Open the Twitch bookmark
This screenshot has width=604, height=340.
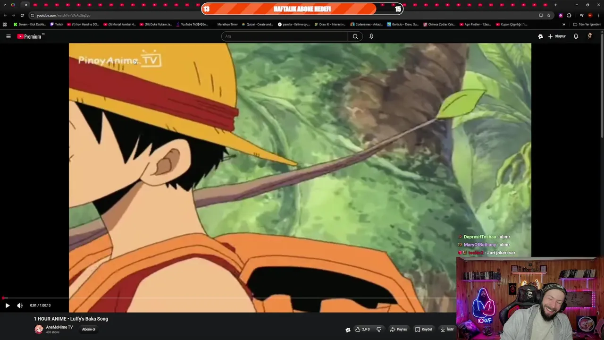point(57,24)
